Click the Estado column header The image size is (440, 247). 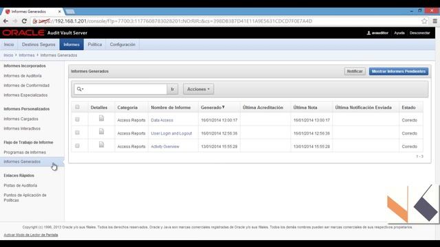coord(408,108)
